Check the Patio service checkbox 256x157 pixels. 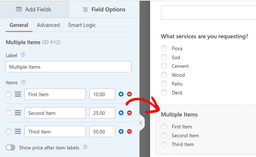(x=164, y=83)
